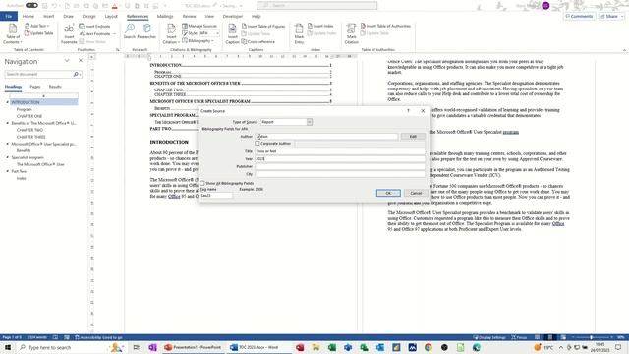629x354 pixels.
Task: Open the Researcher tool
Action: (146, 30)
